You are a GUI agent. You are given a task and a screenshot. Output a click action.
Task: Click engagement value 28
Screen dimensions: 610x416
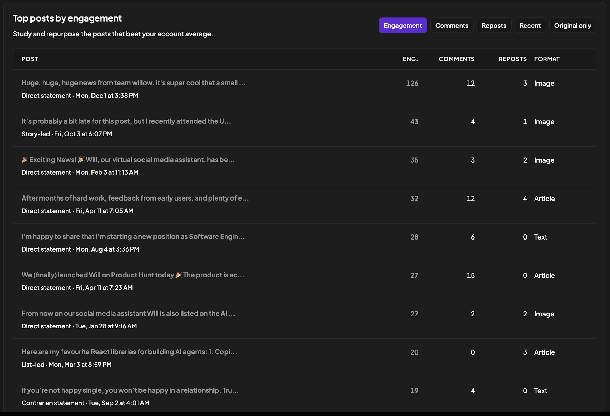click(x=414, y=237)
